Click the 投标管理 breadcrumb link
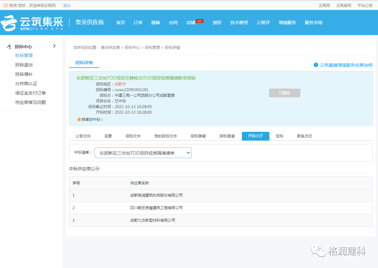Screen dimensions: 378x268 (x=152, y=48)
